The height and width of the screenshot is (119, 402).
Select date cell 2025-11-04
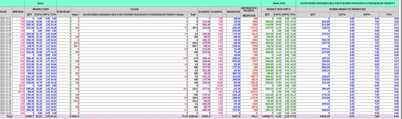coord(6,28)
